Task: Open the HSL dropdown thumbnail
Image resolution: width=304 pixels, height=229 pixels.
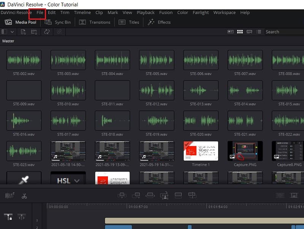Action: (68, 180)
